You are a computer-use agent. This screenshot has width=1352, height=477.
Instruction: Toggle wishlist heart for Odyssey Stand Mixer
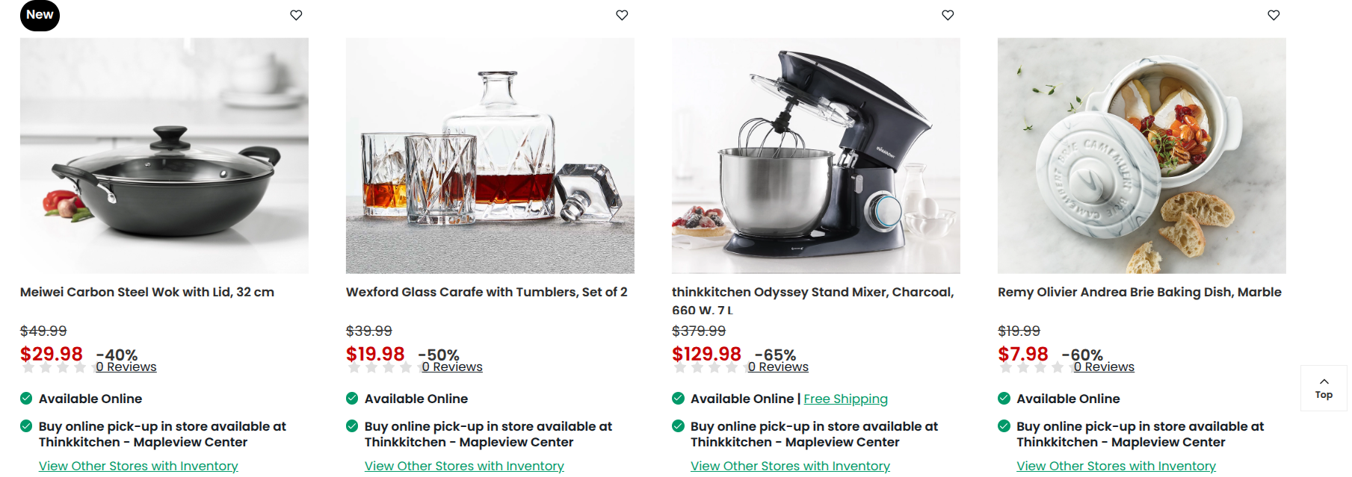(x=948, y=15)
